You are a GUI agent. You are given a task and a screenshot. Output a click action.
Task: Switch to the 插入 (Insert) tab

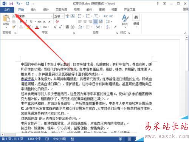33,9
